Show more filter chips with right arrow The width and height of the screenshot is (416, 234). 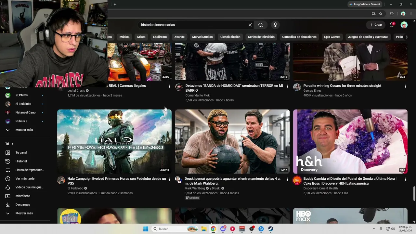[406, 37]
